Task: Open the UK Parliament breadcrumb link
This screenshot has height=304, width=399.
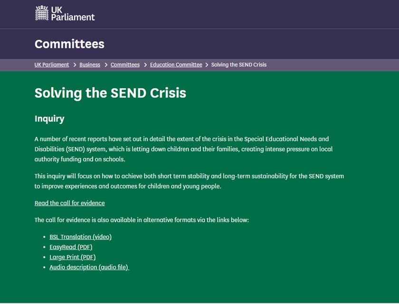Action: [51, 65]
